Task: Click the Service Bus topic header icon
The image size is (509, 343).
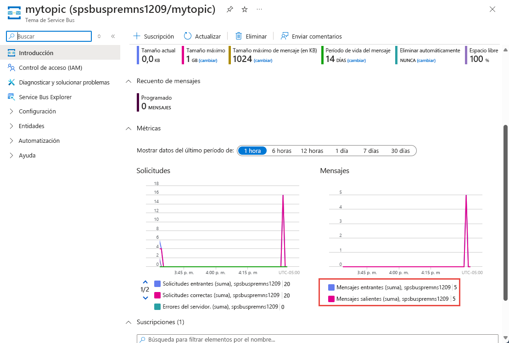Action: [x=14, y=13]
